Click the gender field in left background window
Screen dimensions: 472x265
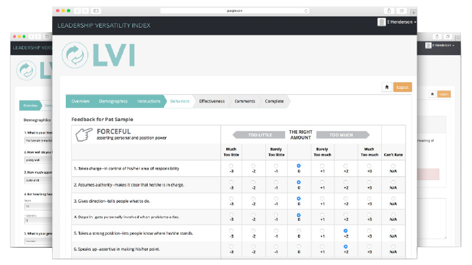pyautogui.click(x=38, y=241)
